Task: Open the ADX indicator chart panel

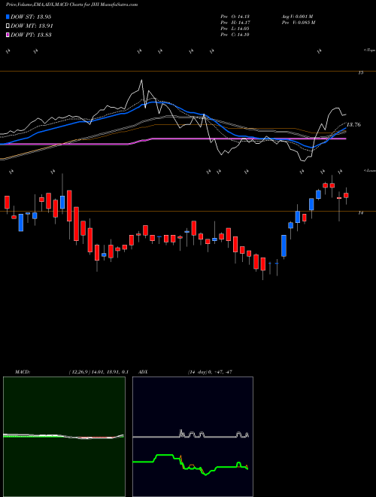Action: pyautogui.click(x=193, y=437)
